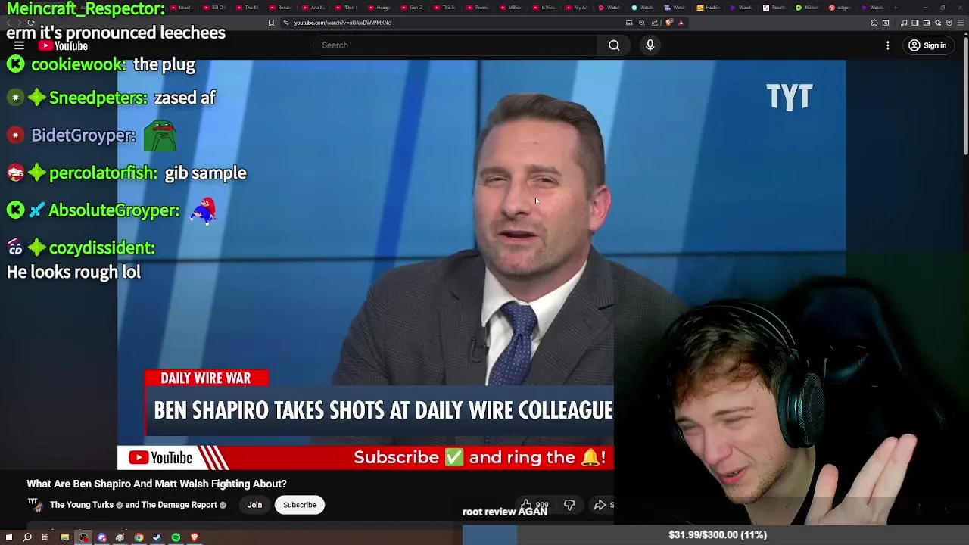Screen dimensions: 969x545
Task: Click the bookmark icon beside address bar
Action: tap(271, 23)
